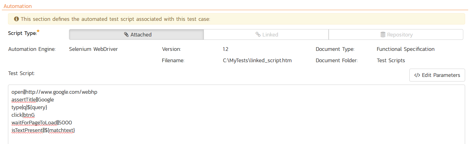The image size is (474, 144).
Task: Click the chain link icon on Linked
Action: [258, 35]
